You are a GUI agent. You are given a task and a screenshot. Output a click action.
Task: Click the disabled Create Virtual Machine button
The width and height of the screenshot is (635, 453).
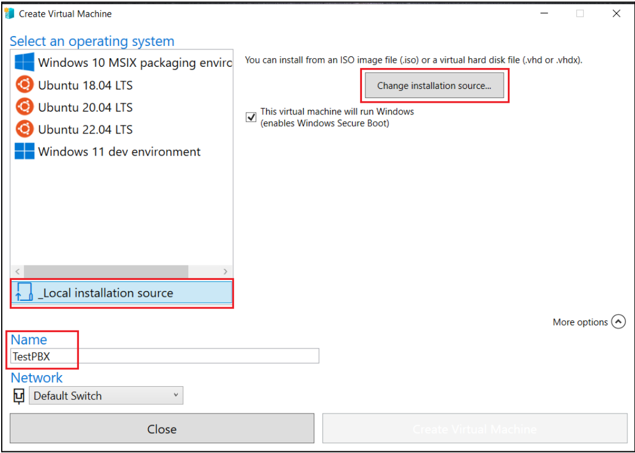[475, 429]
